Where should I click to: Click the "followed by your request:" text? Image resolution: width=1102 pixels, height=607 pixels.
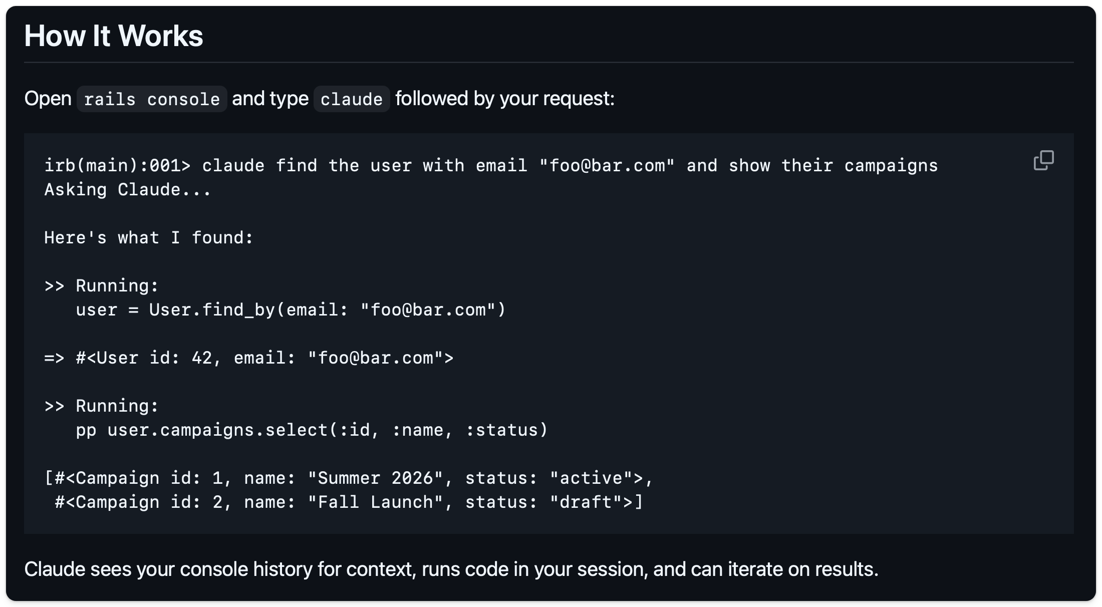tap(504, 99)
